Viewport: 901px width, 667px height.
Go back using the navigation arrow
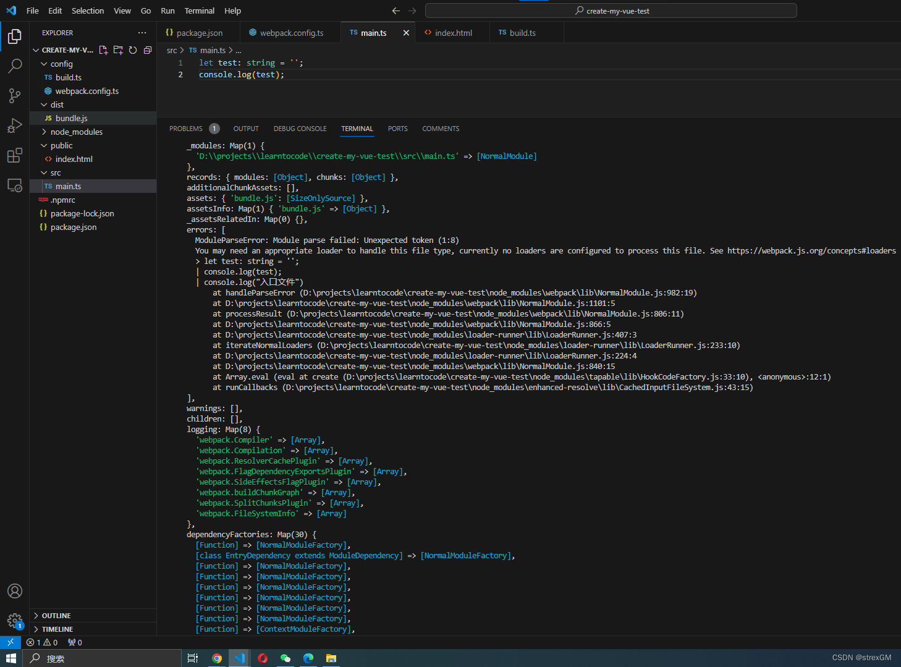point(396,11)
